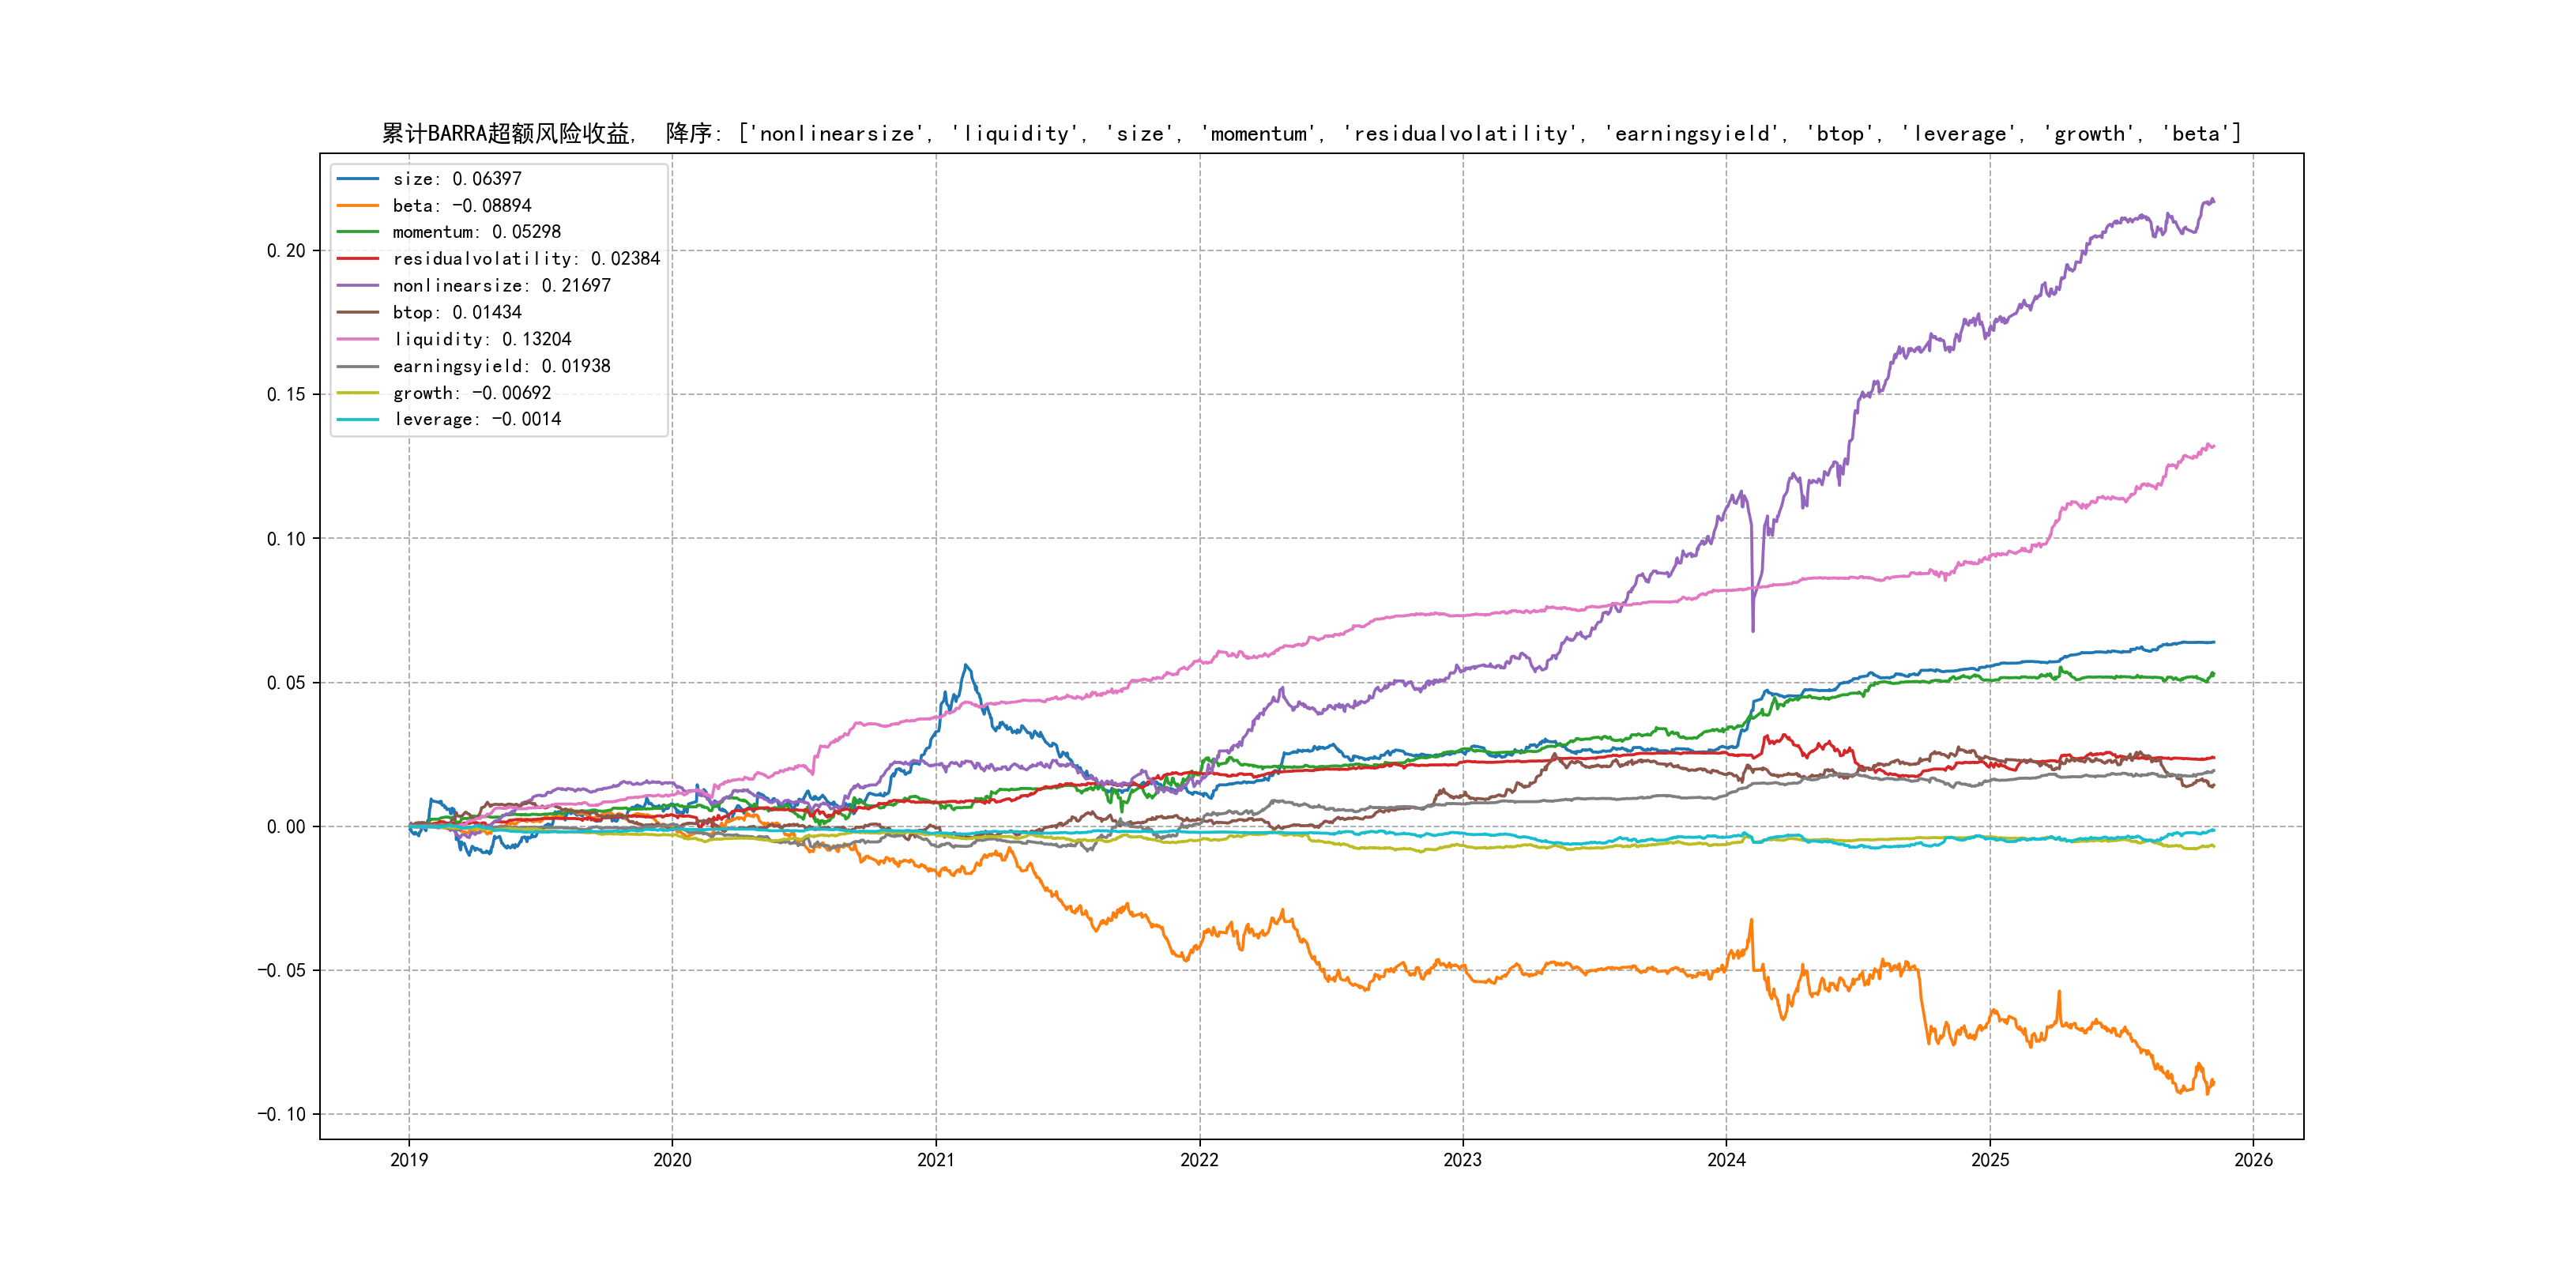Click the pink liquidity legend swatch
The height and width of the screenshot is (1280, 2560).
point(358,340)
